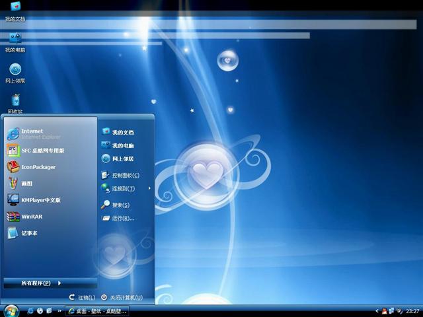Choose 搜索(S) in the Start menu
Viewport: 423px width, 317px height.
click(120, 205)
